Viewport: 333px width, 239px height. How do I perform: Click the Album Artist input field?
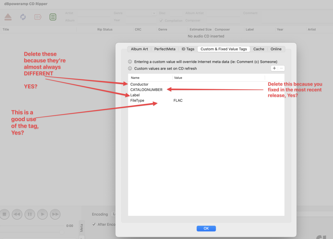(223, 13)
